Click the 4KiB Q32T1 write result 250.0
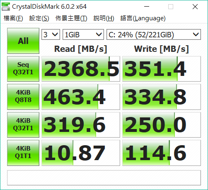 [x=162, y=125]
